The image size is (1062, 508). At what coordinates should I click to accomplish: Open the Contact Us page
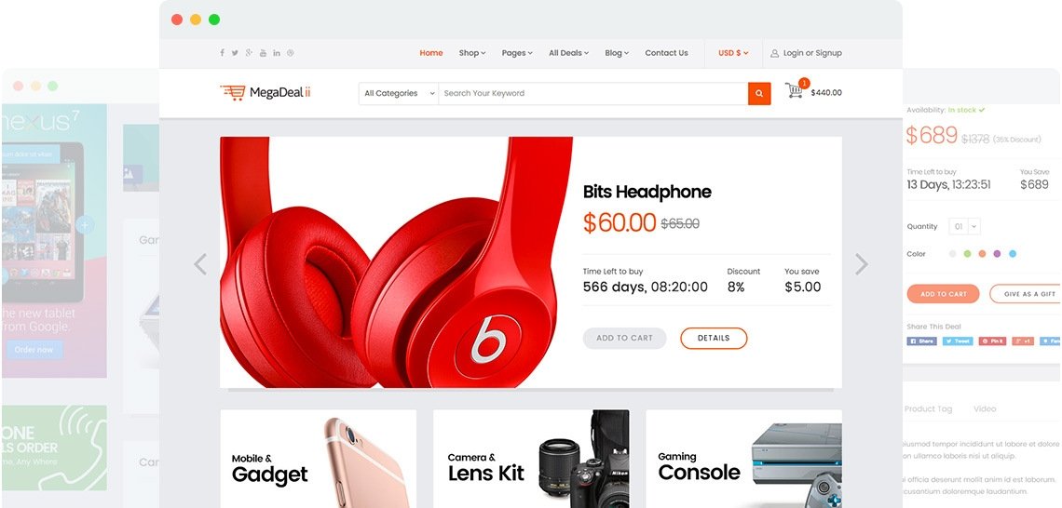[x=666, y=53]
